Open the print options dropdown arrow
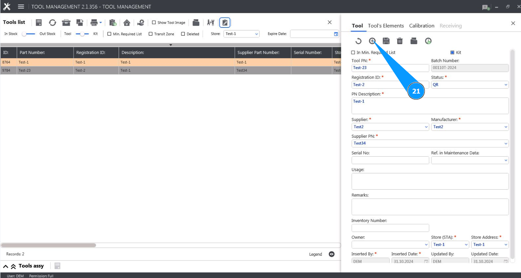 click(x=100, y=23)
